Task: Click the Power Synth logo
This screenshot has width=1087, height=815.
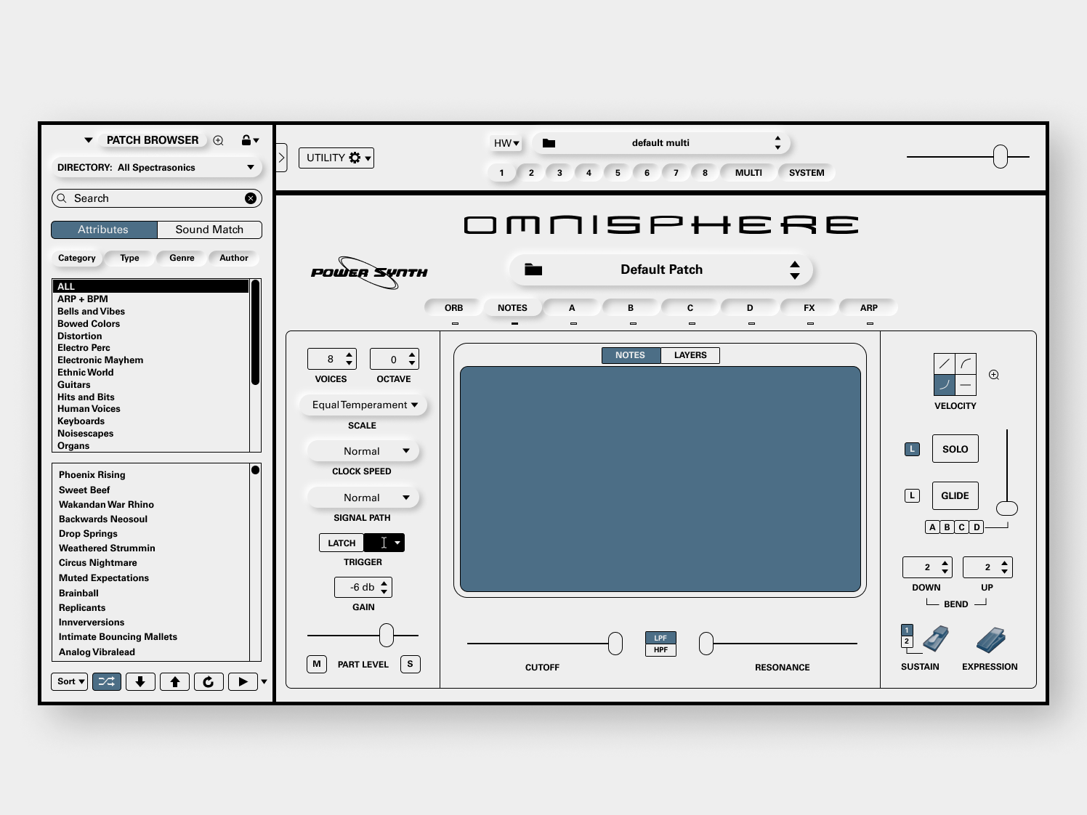Action: pos(369,272)
